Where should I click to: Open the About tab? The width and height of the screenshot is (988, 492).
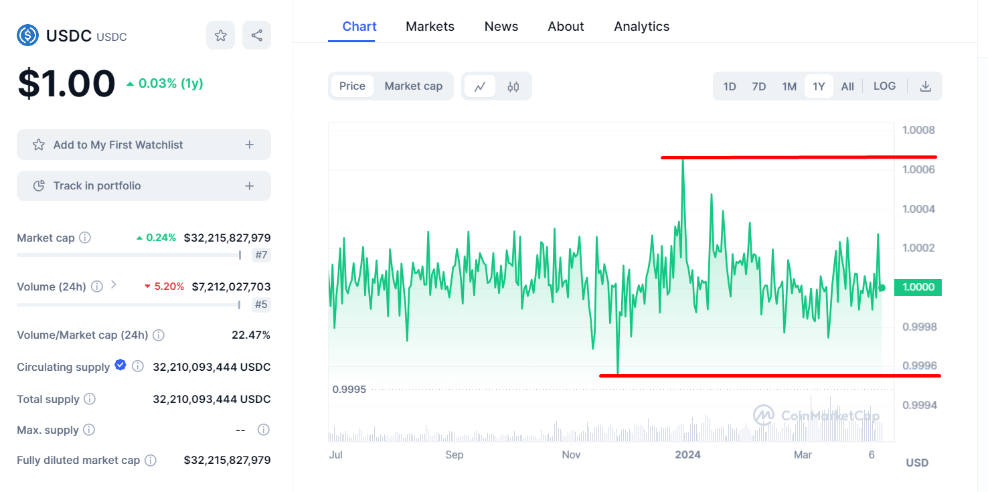[566, 26]
